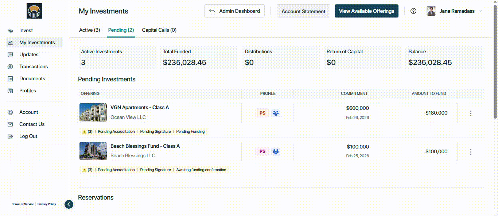The height and width of the screenshot is (216, 498).
Task: Open the Documents sidebar icon
Action: coord(11,79)
